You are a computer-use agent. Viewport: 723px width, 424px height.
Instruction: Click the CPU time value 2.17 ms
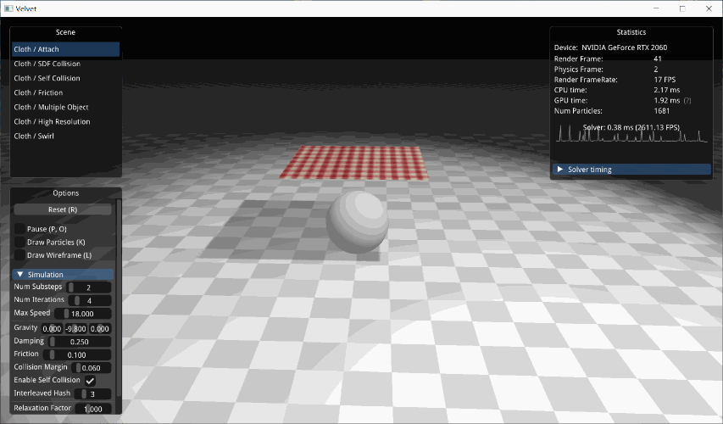click(x=667, y=90)
